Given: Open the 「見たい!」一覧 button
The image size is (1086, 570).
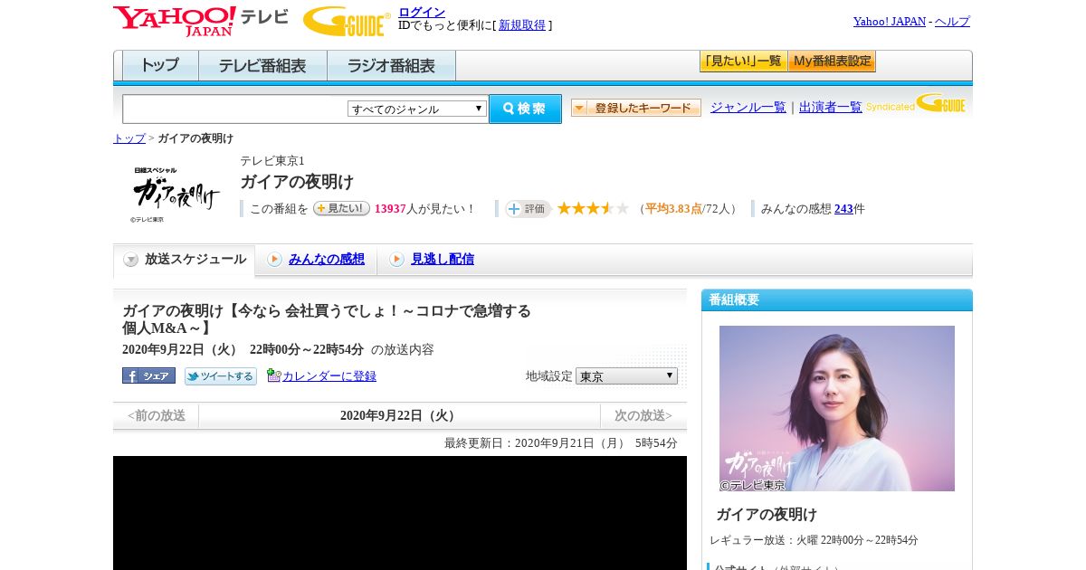Looking at the screenshot, I should click(x=743, y=62).
